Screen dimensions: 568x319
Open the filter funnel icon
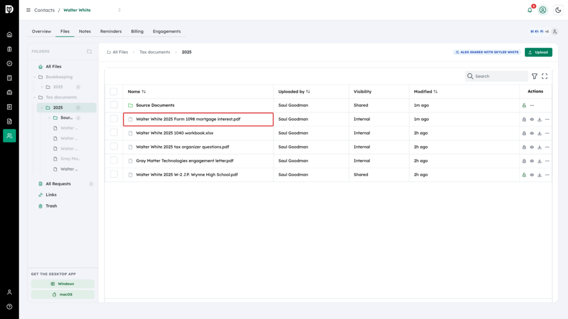[x=534, y=76]
